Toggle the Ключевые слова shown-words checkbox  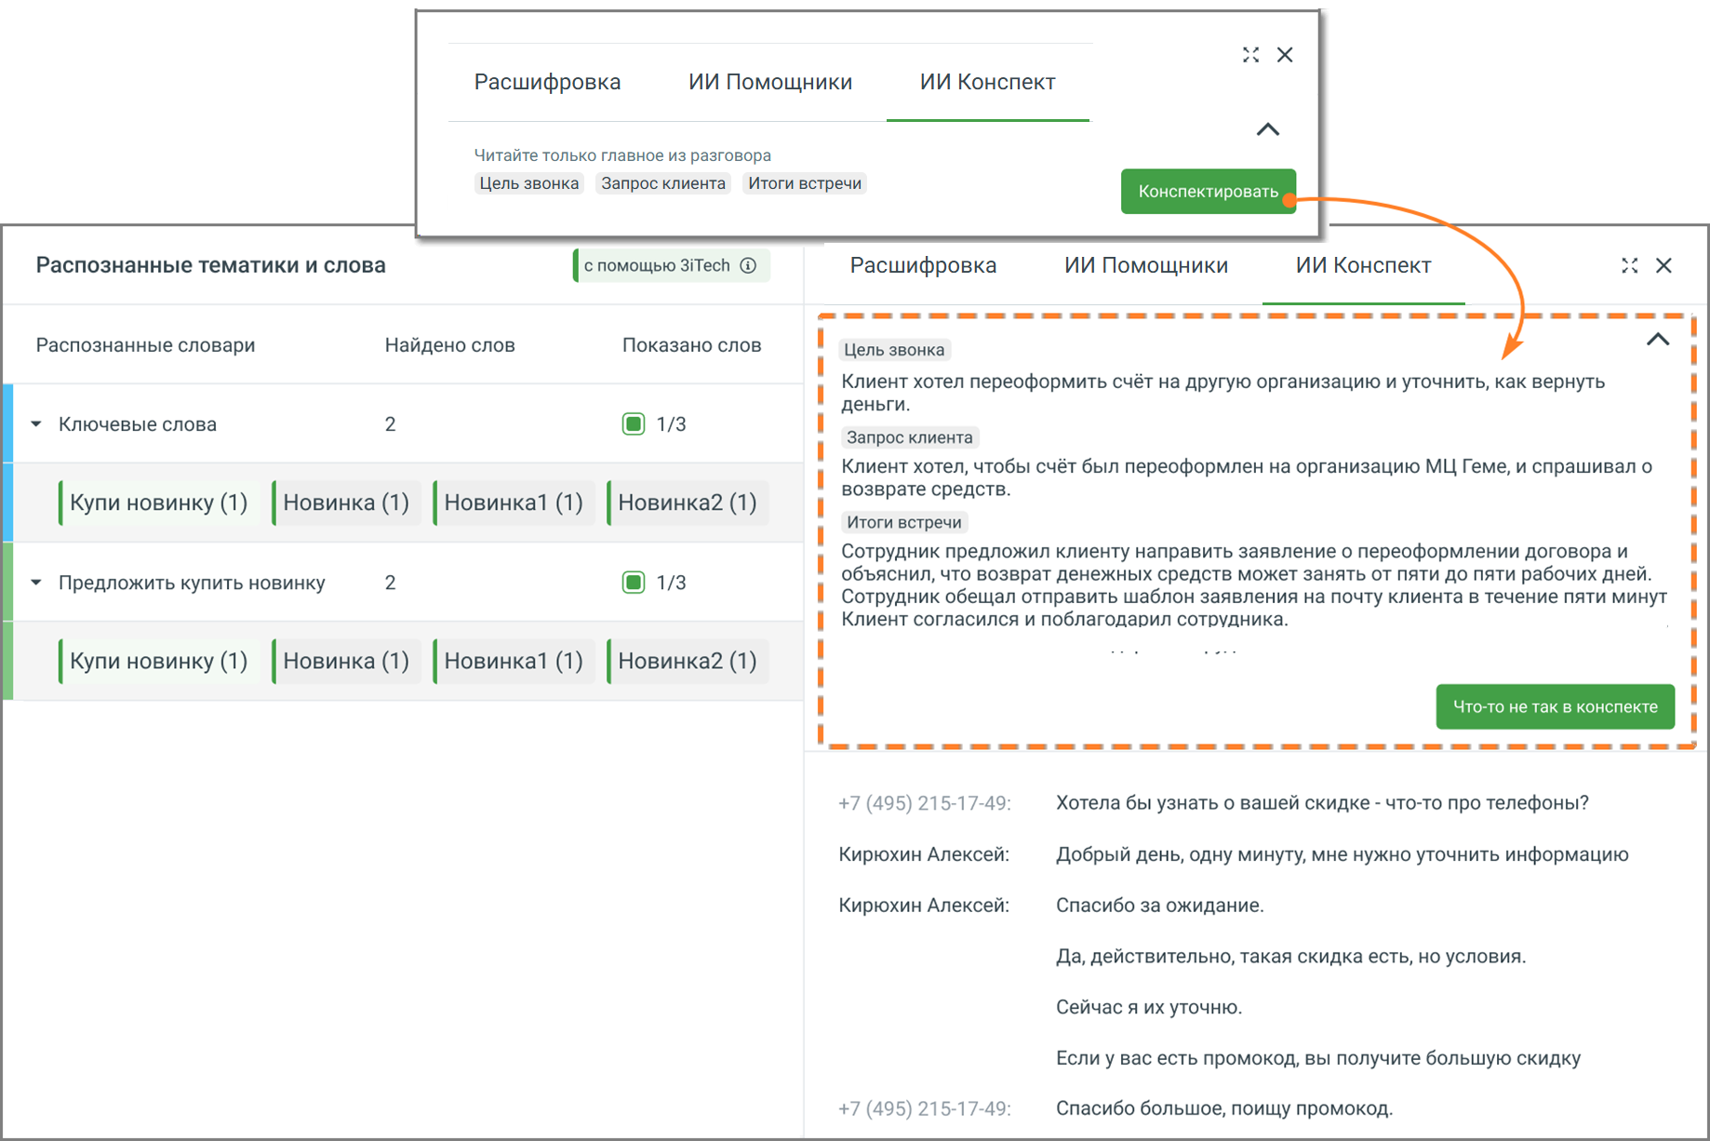633,424
